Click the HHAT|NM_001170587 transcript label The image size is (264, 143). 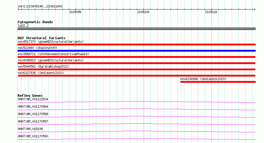tap(33, 121)
